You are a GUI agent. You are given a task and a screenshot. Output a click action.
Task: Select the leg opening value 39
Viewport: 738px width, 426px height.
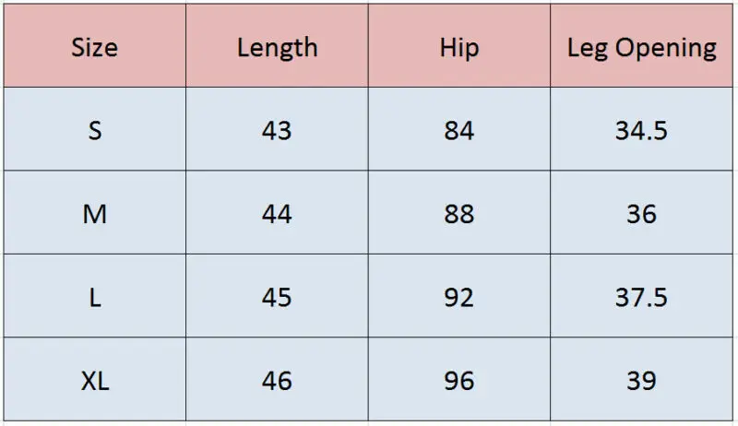tap(641, 380)
